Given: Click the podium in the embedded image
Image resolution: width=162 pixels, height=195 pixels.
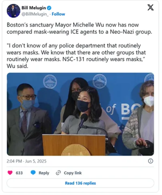Looking at the screenshot, I should [74, 145].
